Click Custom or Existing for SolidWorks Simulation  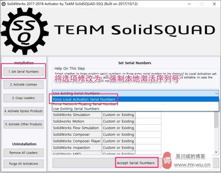(x=119, y=115)
